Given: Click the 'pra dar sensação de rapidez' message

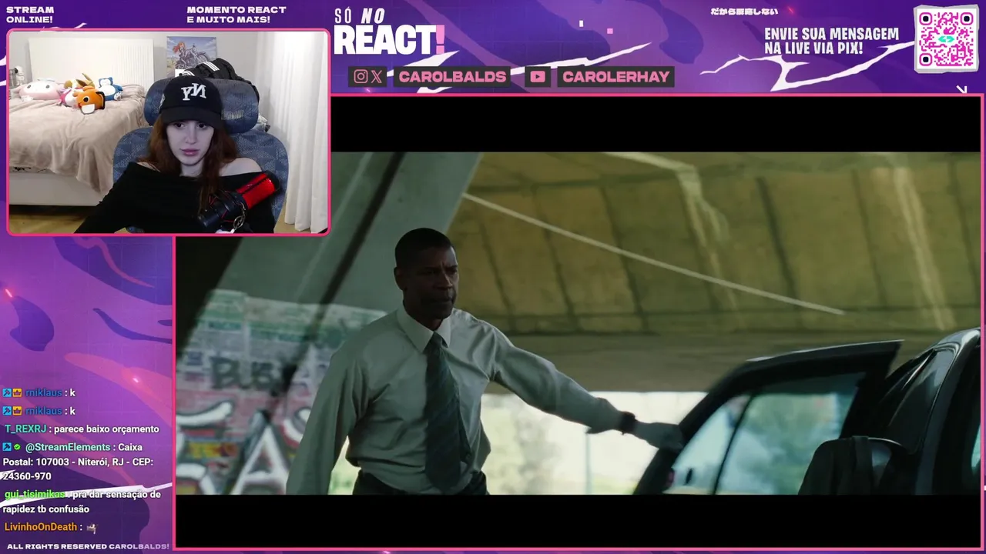Looking at the screenshot, I should (x=82, y=502).
